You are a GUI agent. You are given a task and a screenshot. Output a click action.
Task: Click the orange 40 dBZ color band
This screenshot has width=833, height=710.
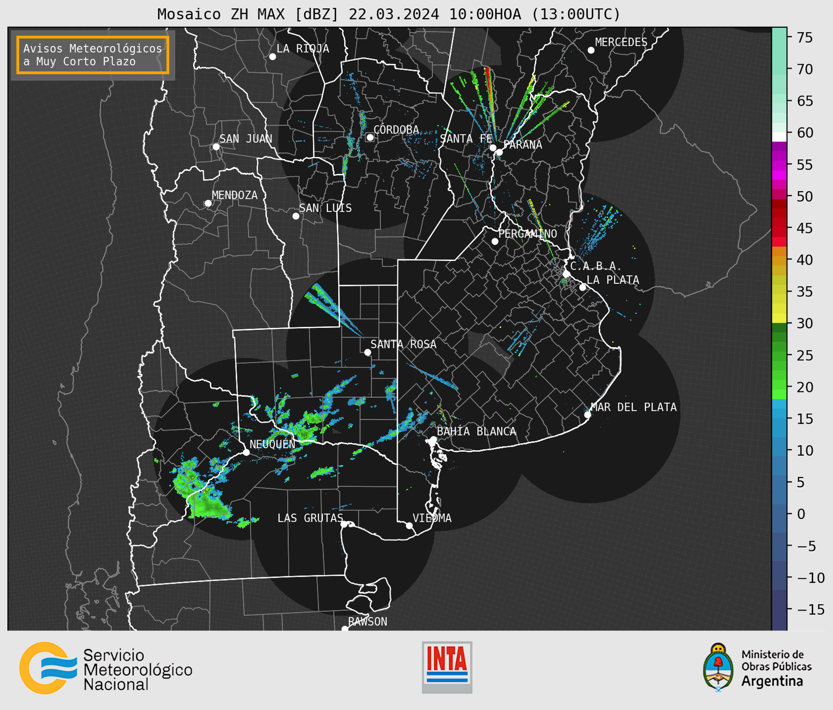tap(779, 256)
